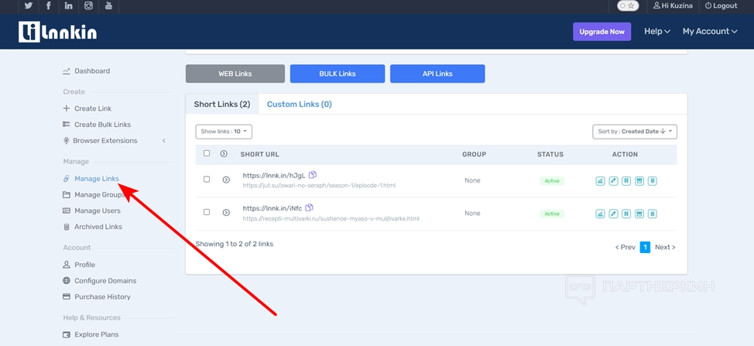
Task: Click the SHORT URL column header
Action: coord(259,154)
